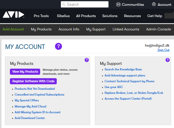Open Access the Support Center (Portal) link
The width and height of the screenshot is (174, 128).
128,99
